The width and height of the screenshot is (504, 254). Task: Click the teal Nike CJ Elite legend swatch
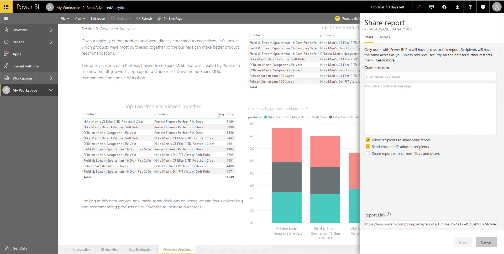tap(265, 117)
